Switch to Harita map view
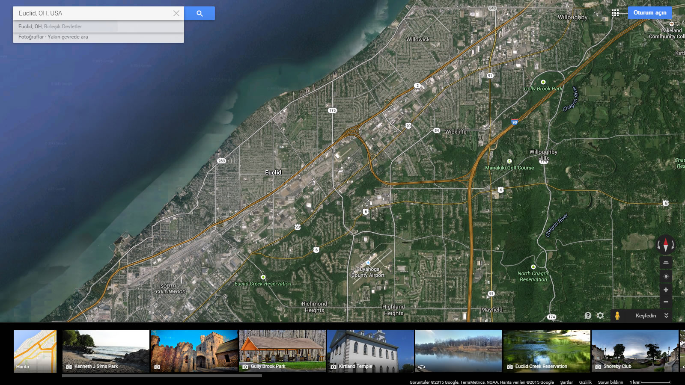The height and width of the screenshot is (385, 685). pyautogui.click(x=35, y=351)
